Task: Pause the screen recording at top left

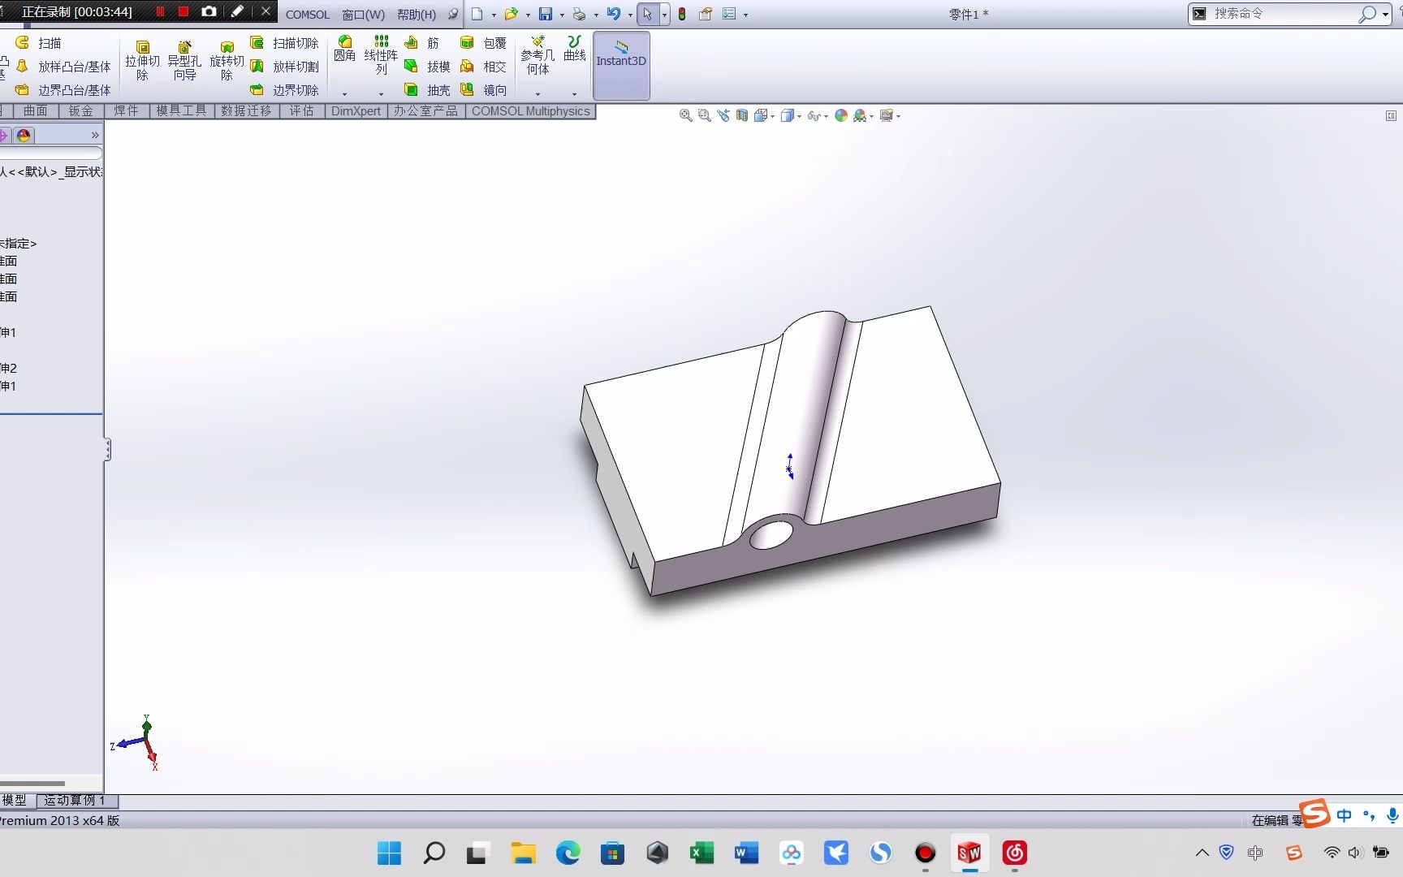Action: pos(160,11)
